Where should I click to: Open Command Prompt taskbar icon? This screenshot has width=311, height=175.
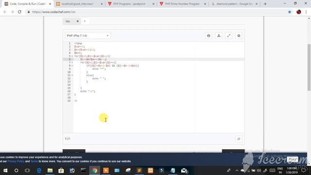point(83,171)
